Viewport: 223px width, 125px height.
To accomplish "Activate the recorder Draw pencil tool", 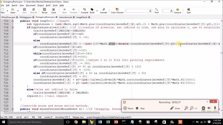I will pyautogui.click(x=175, y=108).
